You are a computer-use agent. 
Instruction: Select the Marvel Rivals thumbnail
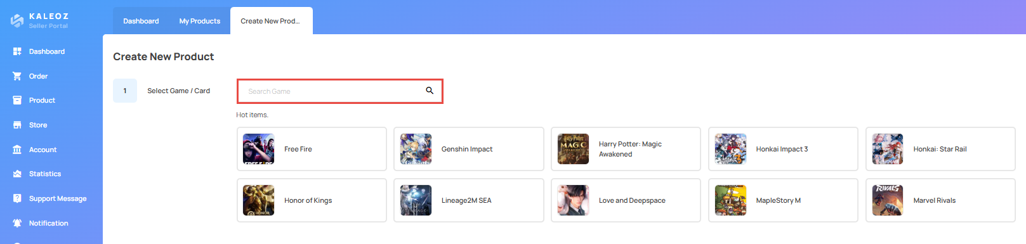(888, 200)
